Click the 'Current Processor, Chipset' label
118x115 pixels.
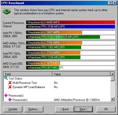pyautogui.click(x=14, y=24)
